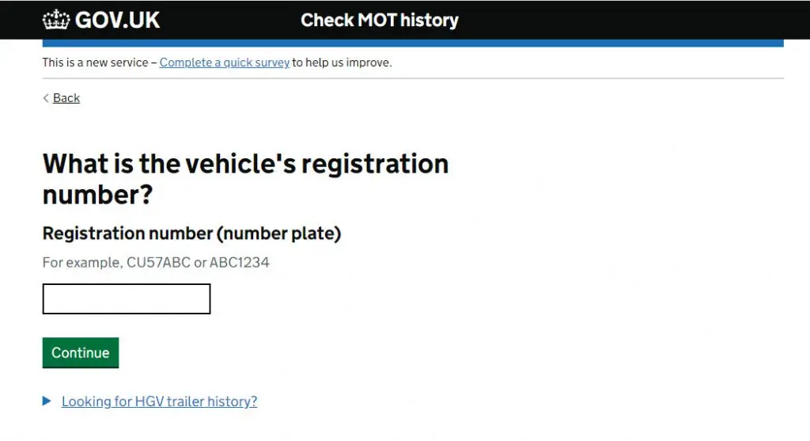This screenshot has width=810, height=441.
Task: Submit with the green Continue button
Action: [x=81, y=352]
